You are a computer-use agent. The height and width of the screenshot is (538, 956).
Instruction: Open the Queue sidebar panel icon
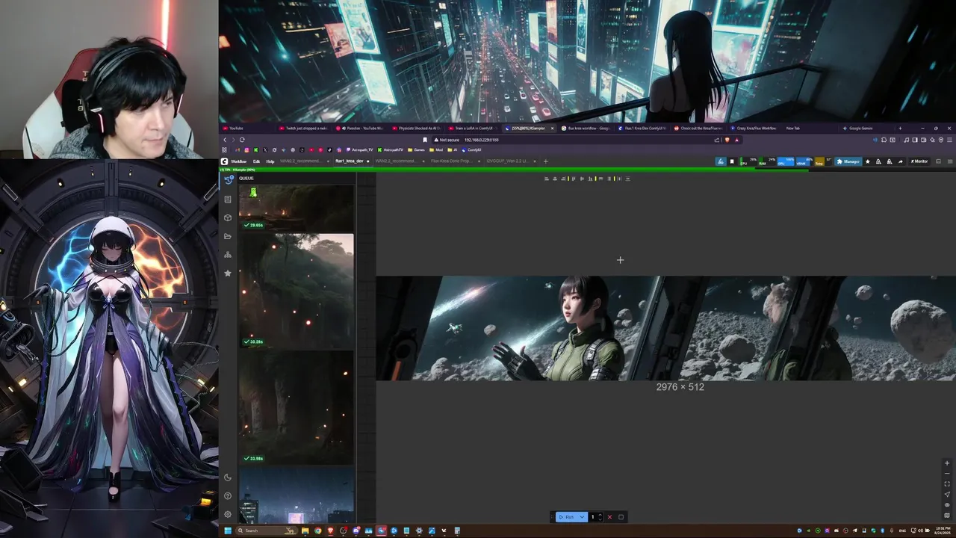coord(228,179)
